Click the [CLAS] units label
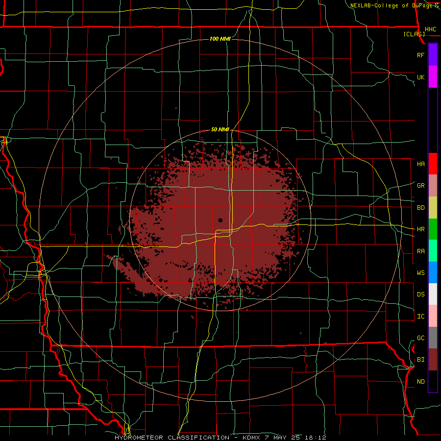This screenshot has height=441, width=441. coord(414,34)
